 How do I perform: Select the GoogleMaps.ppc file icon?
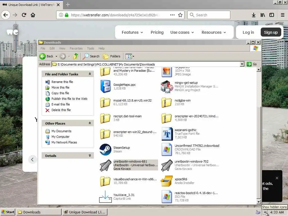coord(105,86)
